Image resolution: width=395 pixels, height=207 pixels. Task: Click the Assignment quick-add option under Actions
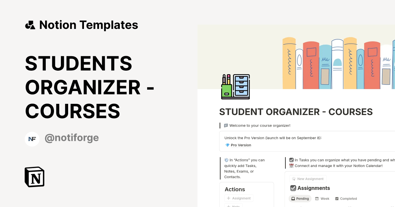coord(239,198)
